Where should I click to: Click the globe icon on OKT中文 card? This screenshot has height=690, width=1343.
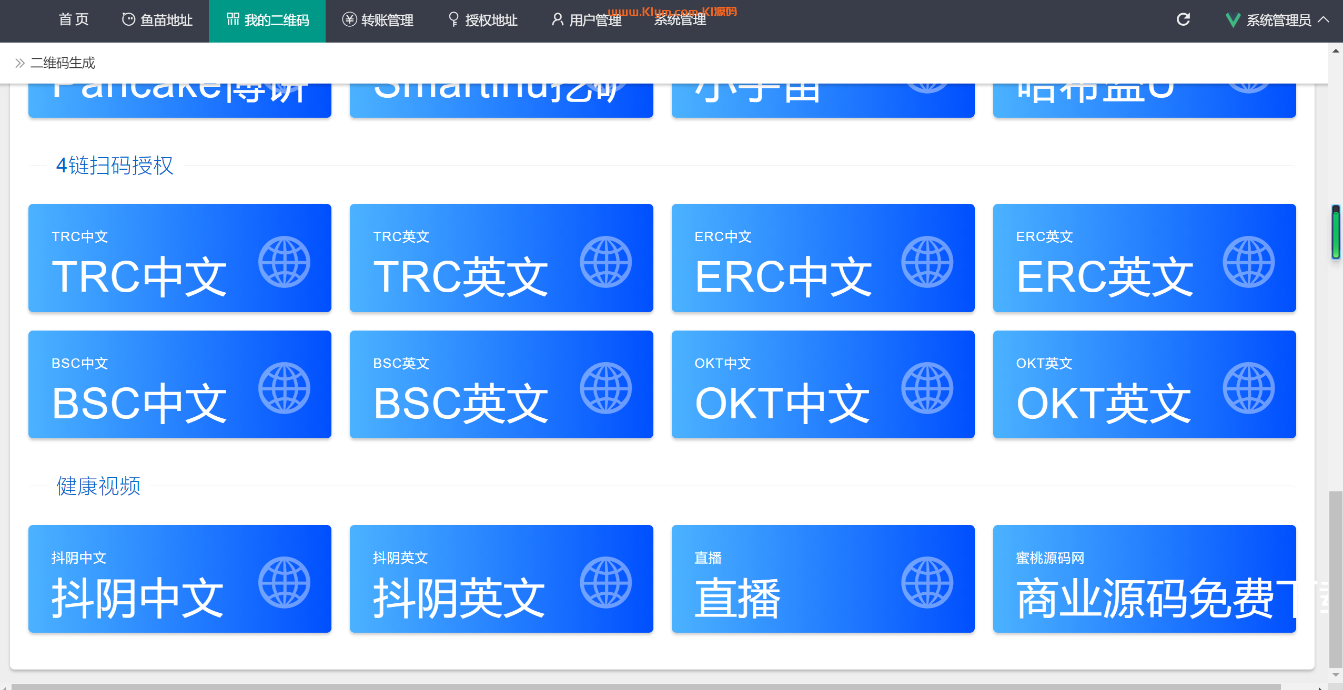(x=927, y=388)
